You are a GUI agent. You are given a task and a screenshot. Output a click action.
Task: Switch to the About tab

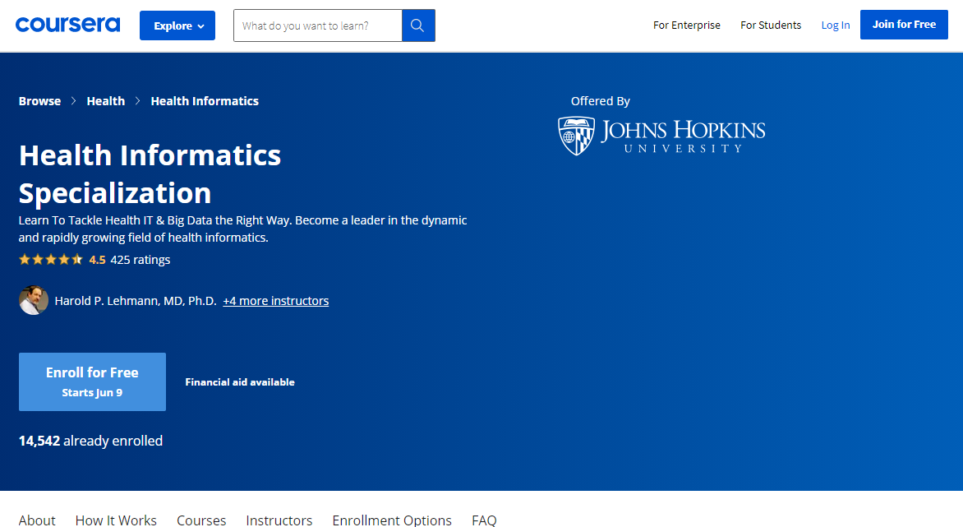[37, 520]
